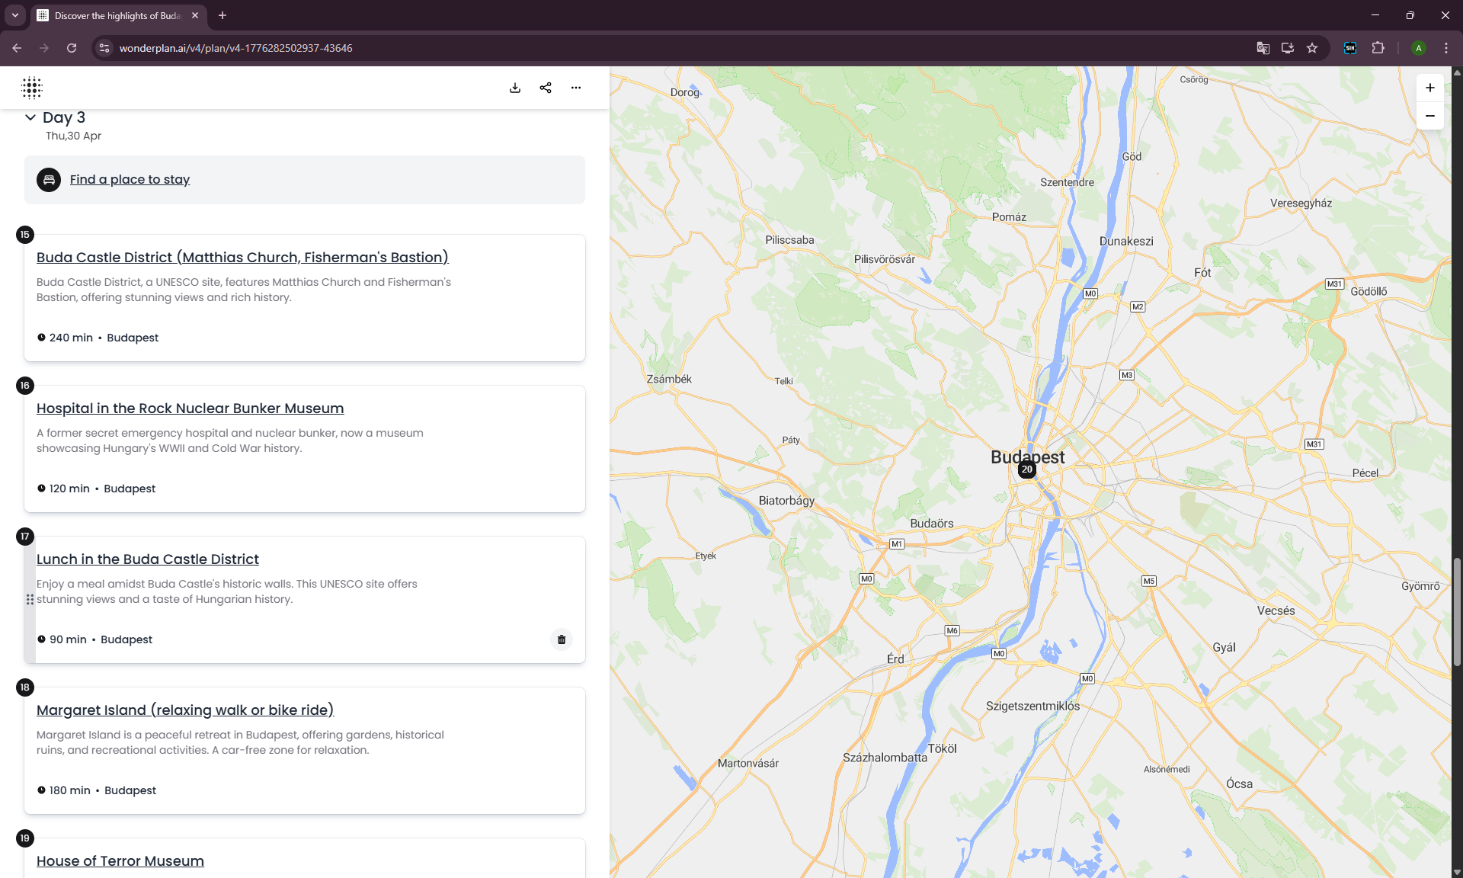The image size is (1463, 878).
Task: Click map marker number 20
Action: 1027,469
